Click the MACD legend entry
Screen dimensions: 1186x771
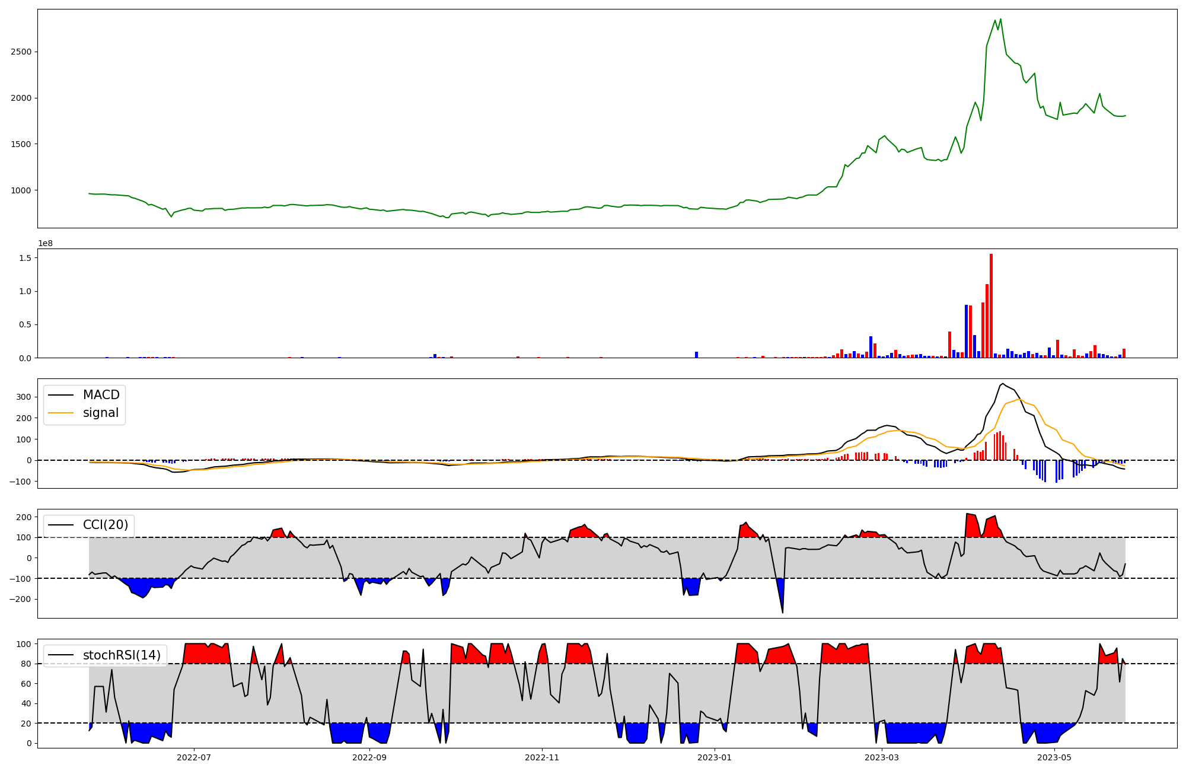[x=101, y=395]
